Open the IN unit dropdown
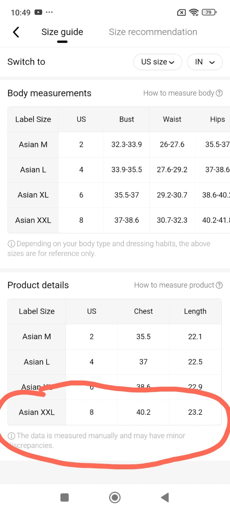Viewport: 230px width, 512px height. [x=205, y=62]
